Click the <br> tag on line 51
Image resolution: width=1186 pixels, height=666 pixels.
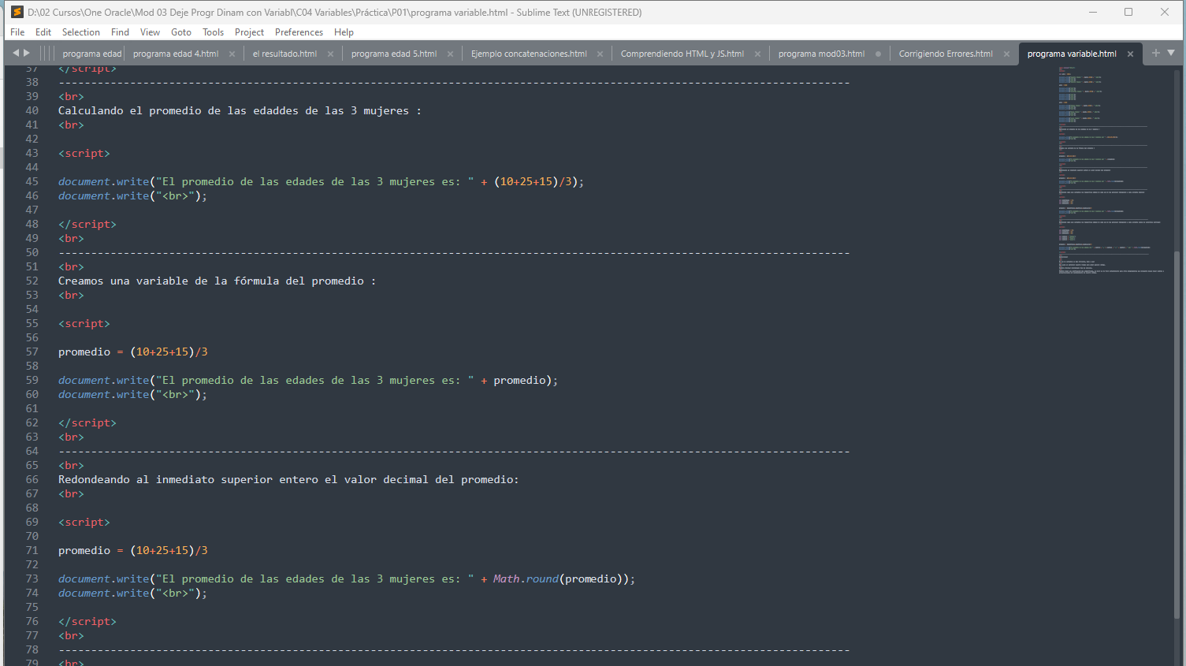coord(71,266)
